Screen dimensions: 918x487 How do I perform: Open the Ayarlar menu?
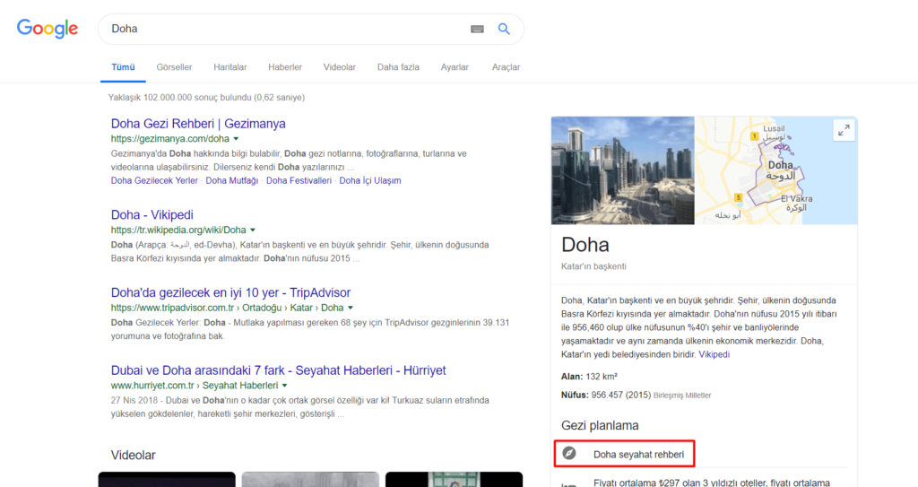point(455,67)
